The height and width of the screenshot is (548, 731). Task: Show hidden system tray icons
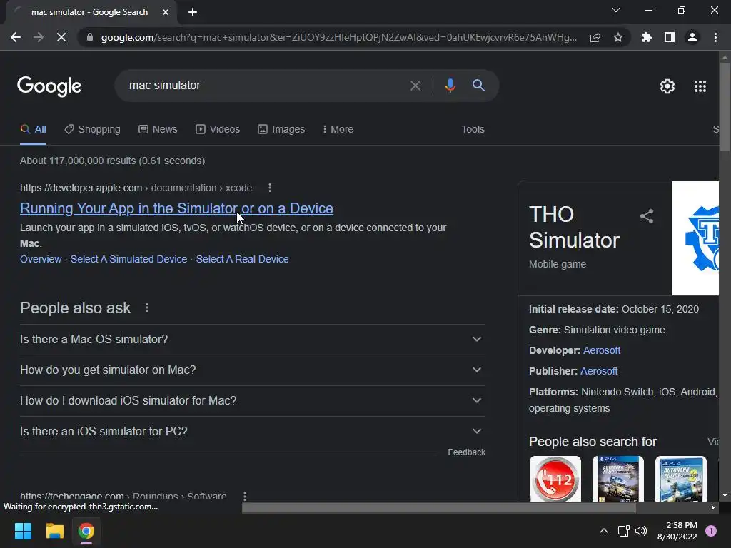tap(603, 531)
